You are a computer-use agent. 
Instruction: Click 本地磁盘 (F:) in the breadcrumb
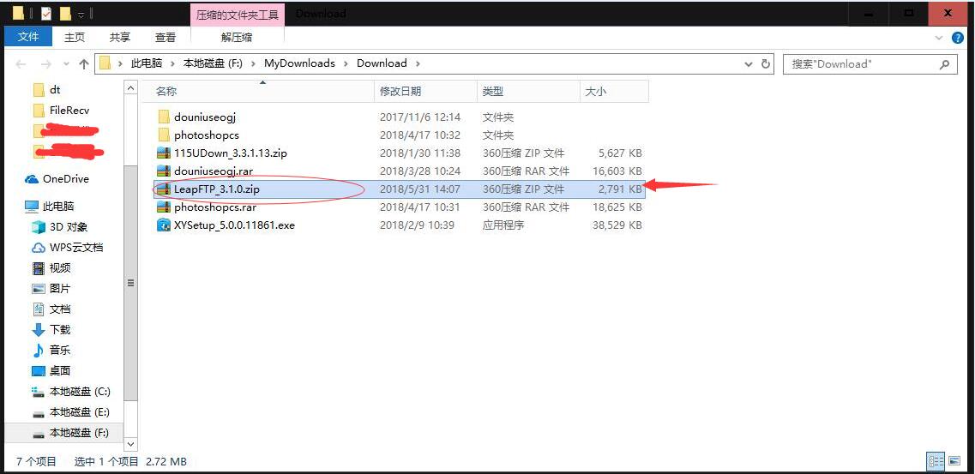(x=213, y=63)
